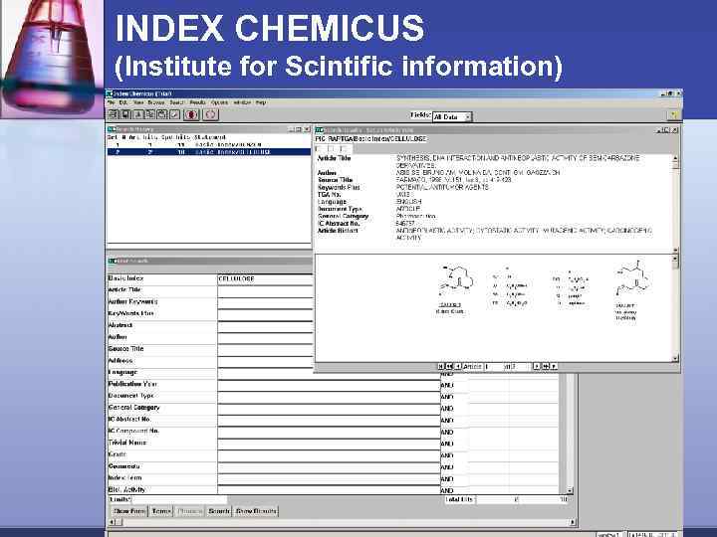The width and height of the screenshot is (717, 537).
Task: Click the Publication Year input field
Action: tap(329, 385)
